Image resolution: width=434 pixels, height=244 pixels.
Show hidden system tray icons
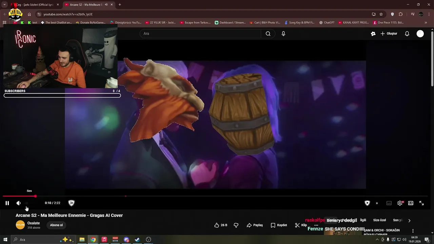click(377, 240)
